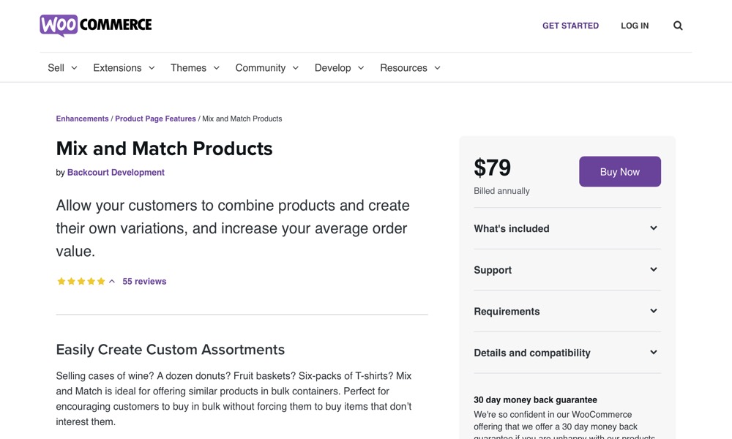Click the chevron next to Community
This screenshot has width=732, height=439.
(296, 68)
